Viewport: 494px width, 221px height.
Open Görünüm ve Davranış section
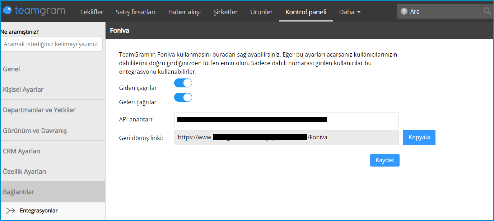point(52,130)
